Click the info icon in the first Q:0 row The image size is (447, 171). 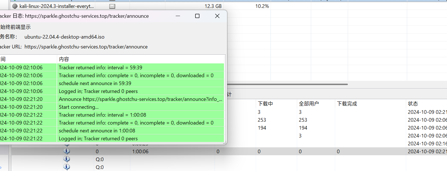(67, 159)
